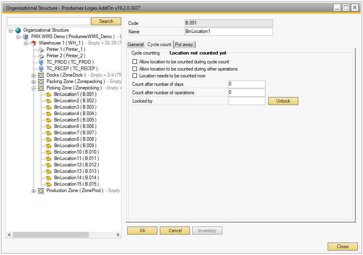Click the Printer 1 printer icon
The width and height of the screenshot is (363, 255).
click(41, 49)
